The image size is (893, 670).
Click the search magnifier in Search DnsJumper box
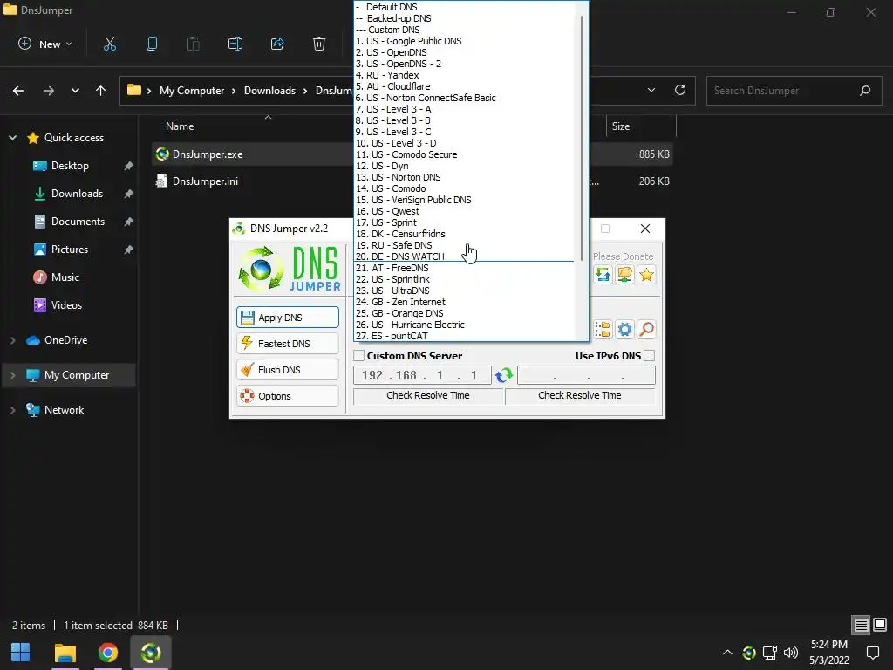tap(865, 90)
